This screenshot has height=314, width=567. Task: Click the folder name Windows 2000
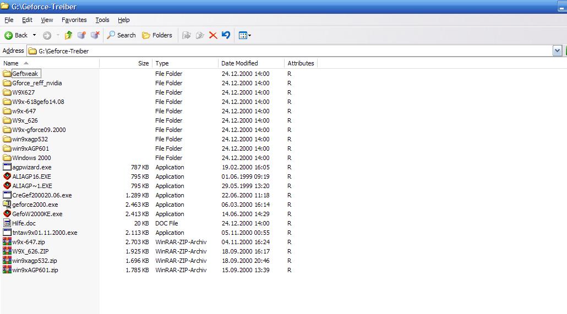click(31, 158)
